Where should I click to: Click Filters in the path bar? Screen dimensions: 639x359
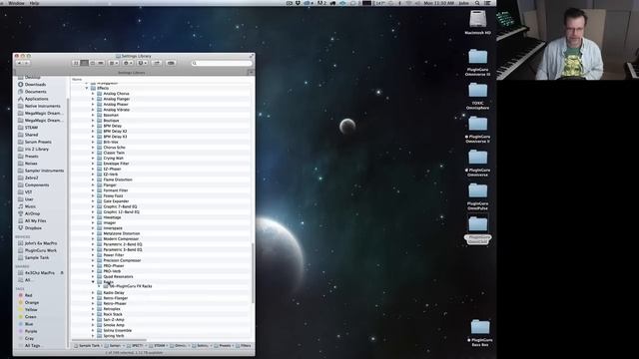click(243, 346)
